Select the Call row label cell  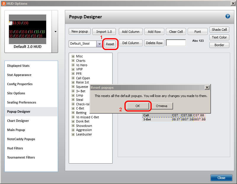[x=157, y=115]
